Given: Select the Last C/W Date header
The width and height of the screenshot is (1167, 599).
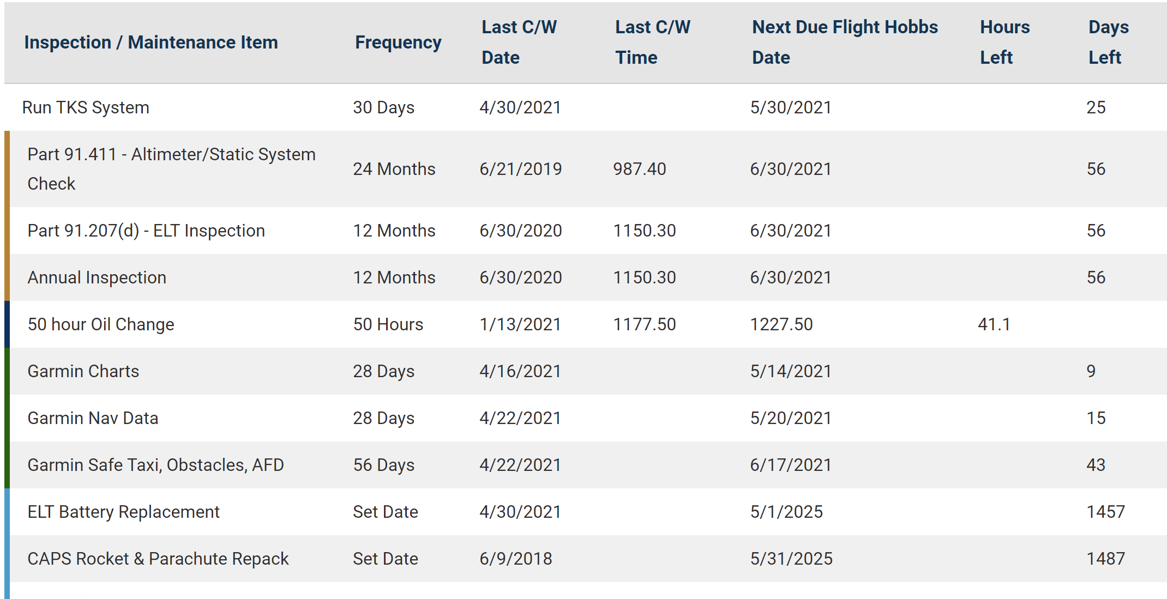Looking at the screenshot, I should (x=519, y=43).
